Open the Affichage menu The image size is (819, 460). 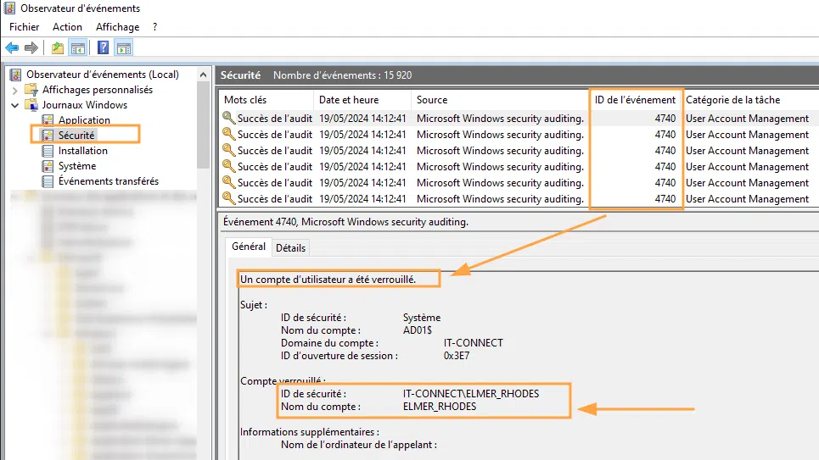117,27
